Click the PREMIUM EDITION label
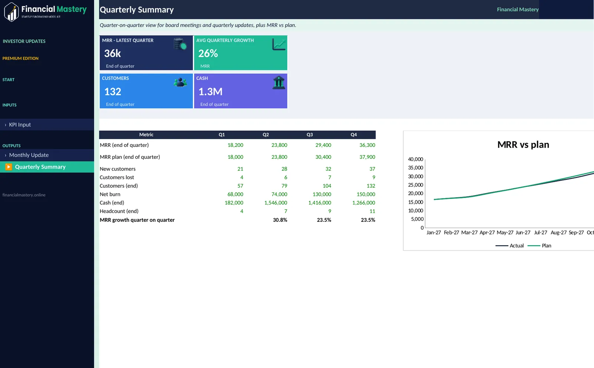Screen dimensions: 594x368 [20, 58]
